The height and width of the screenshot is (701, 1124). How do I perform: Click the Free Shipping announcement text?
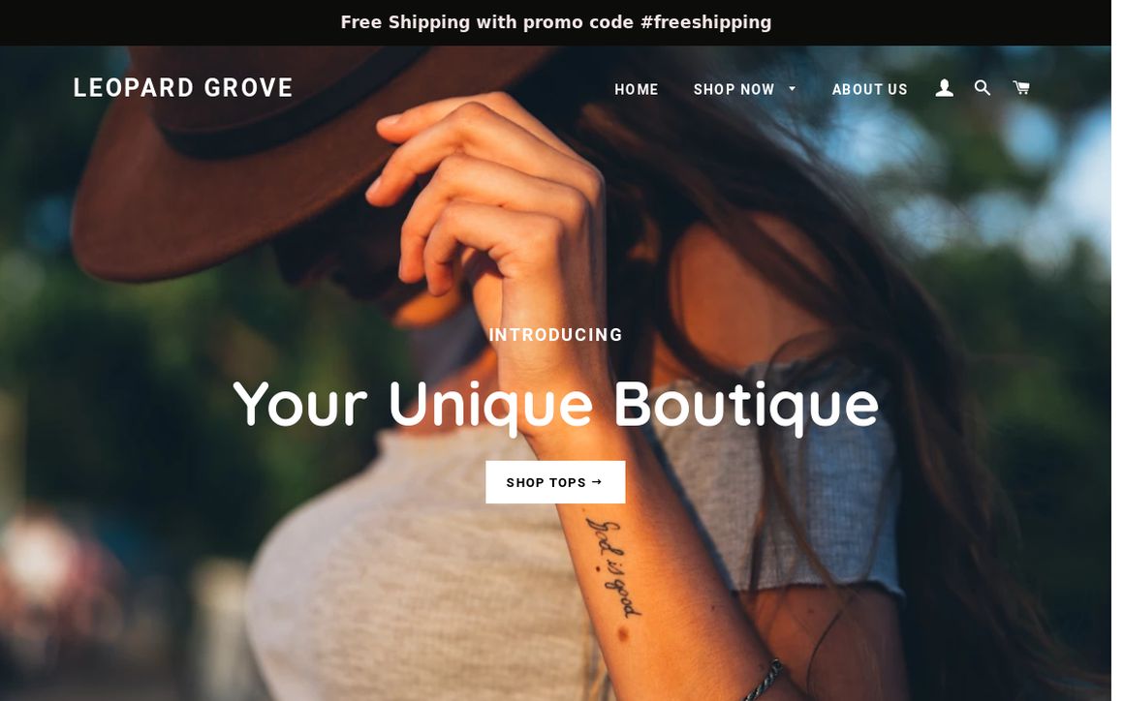point(555,22)
